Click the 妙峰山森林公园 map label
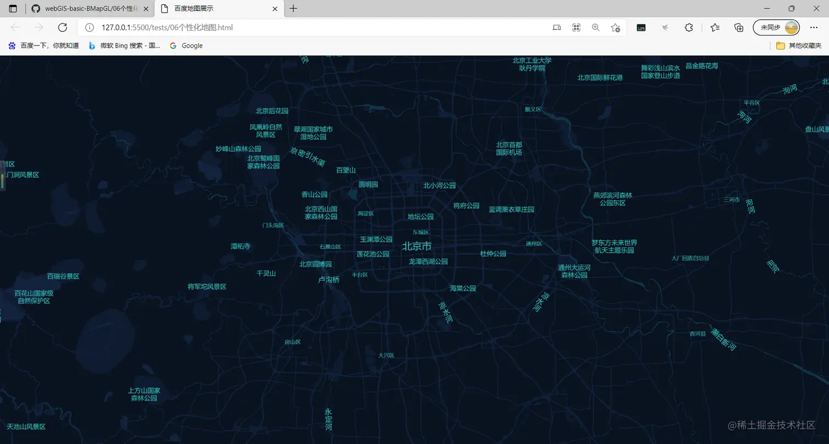 (x=239, y=149)
